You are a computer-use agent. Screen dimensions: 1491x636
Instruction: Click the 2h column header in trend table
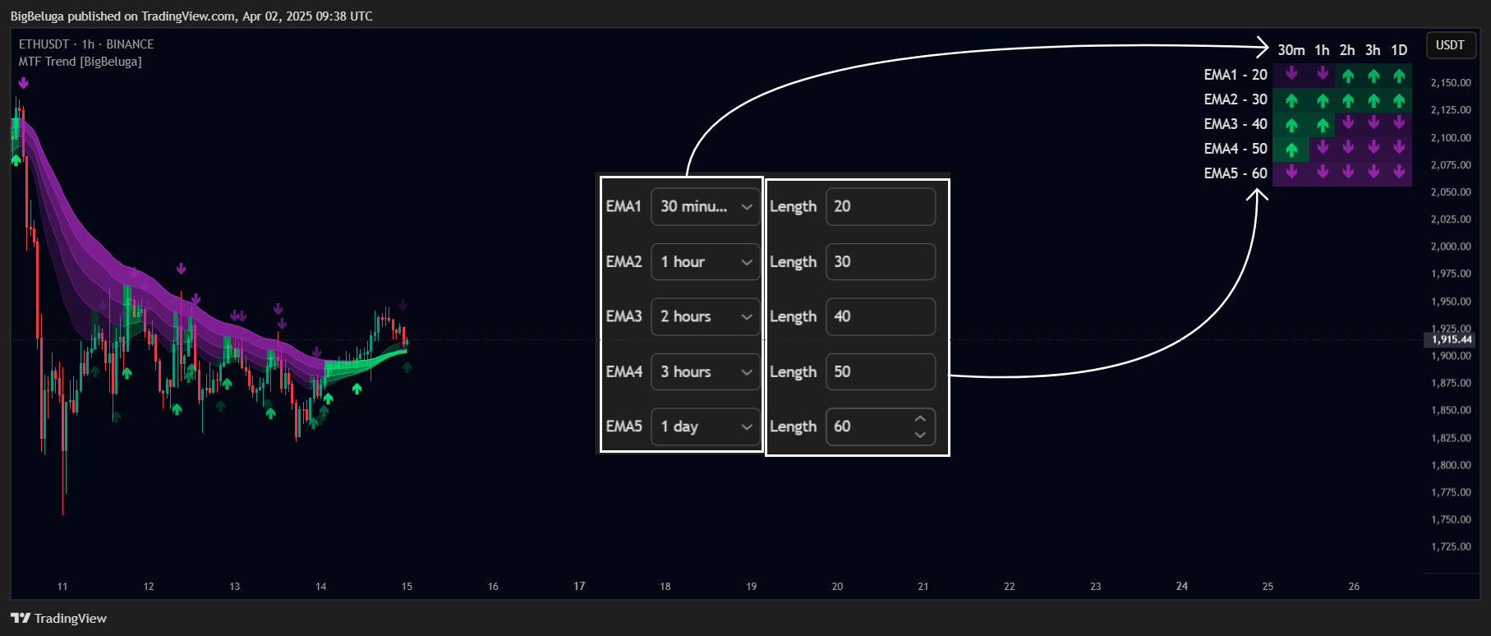[x=1347, y=50]
